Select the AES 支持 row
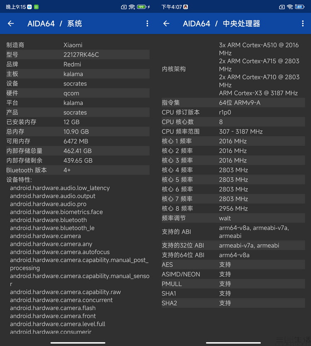This screenshot has width=311, height=346. click(x=233, y=265)
